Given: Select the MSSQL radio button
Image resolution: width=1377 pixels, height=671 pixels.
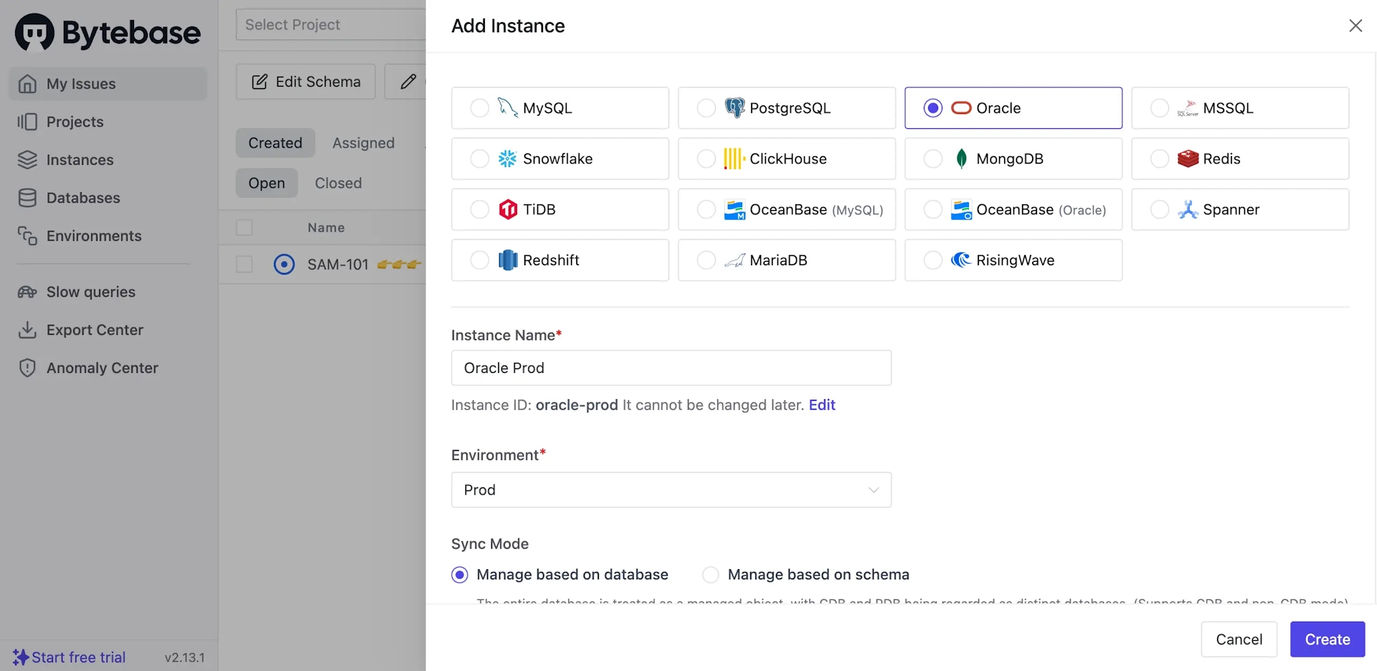Looking at the screenshot, I should click(x=1160, y=108).
